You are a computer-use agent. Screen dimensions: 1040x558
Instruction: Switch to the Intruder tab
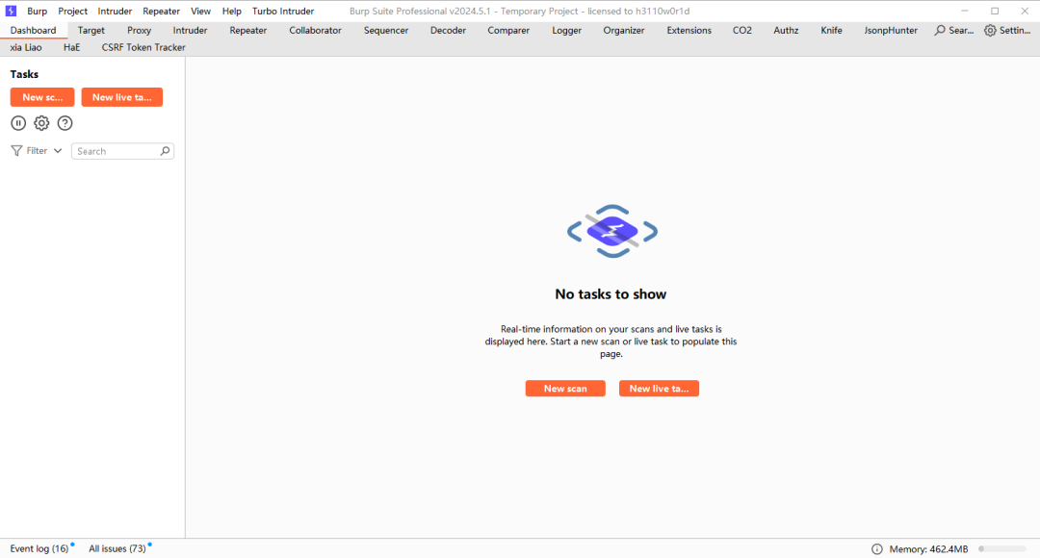(x=191, y=31)
